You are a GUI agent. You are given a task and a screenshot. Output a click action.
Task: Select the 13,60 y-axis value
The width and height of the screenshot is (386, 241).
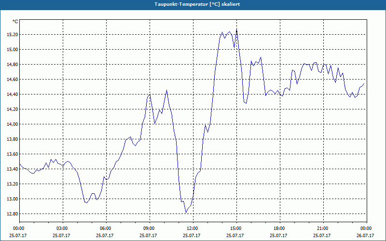13,154
